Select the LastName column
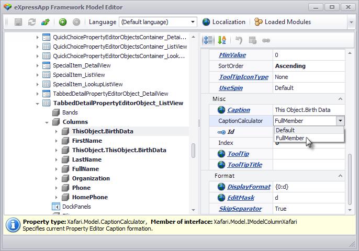 click(x=87, y=159)
